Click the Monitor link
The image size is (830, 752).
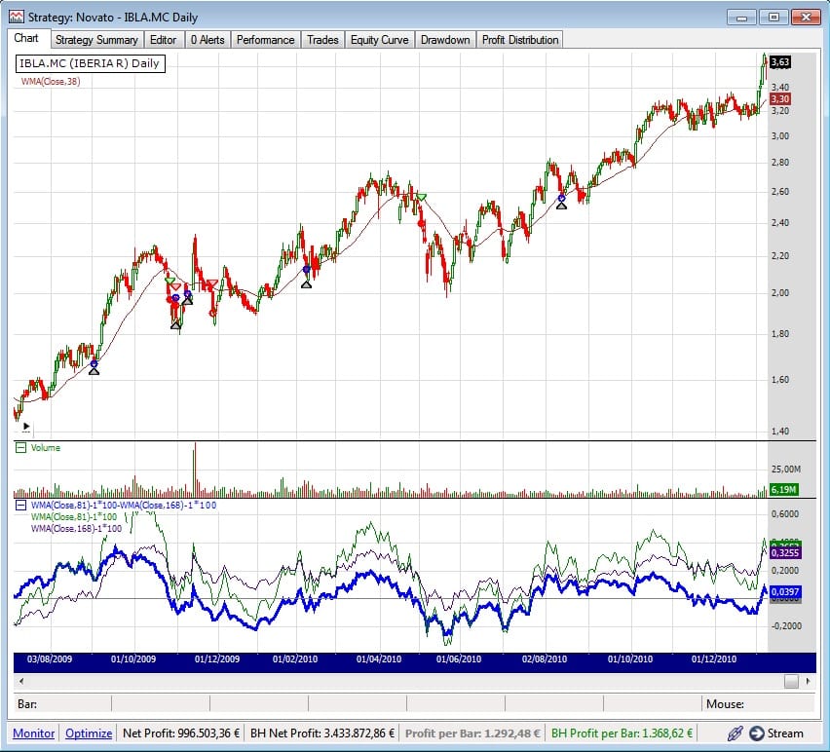pos(33,733)
